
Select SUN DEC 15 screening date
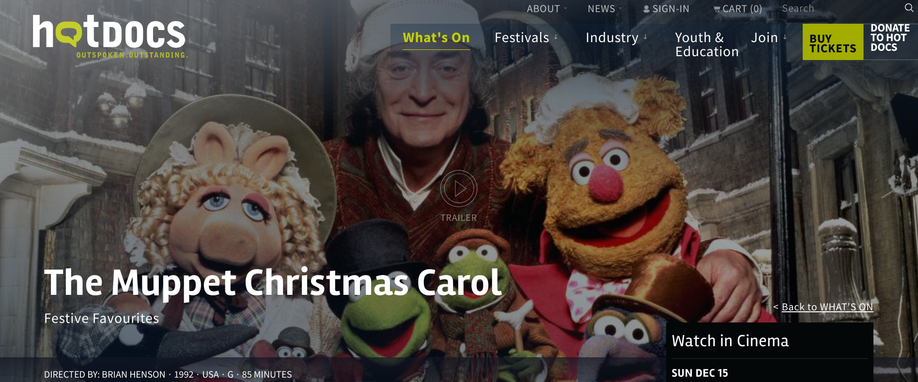tap(700, 373)
